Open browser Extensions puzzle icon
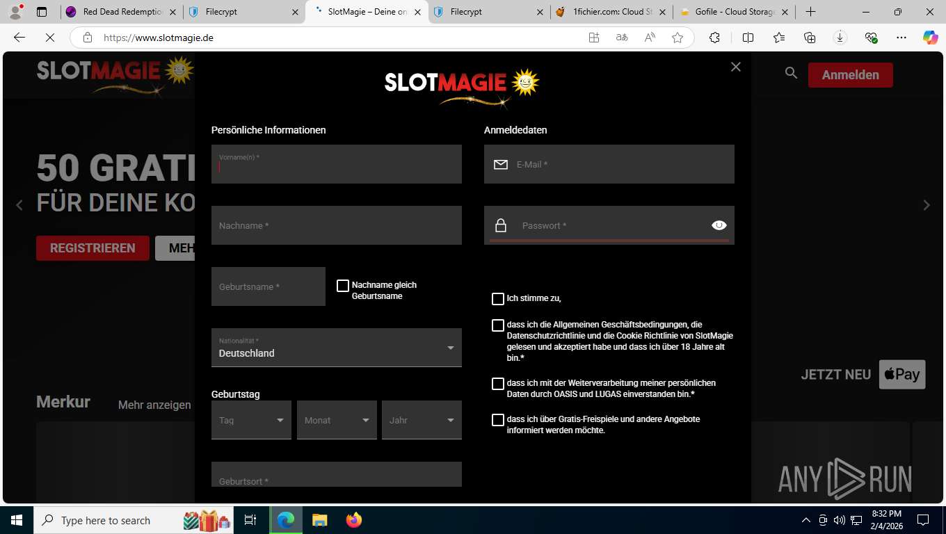The height and width of the screenshot is (534, 946). [714, 38]
